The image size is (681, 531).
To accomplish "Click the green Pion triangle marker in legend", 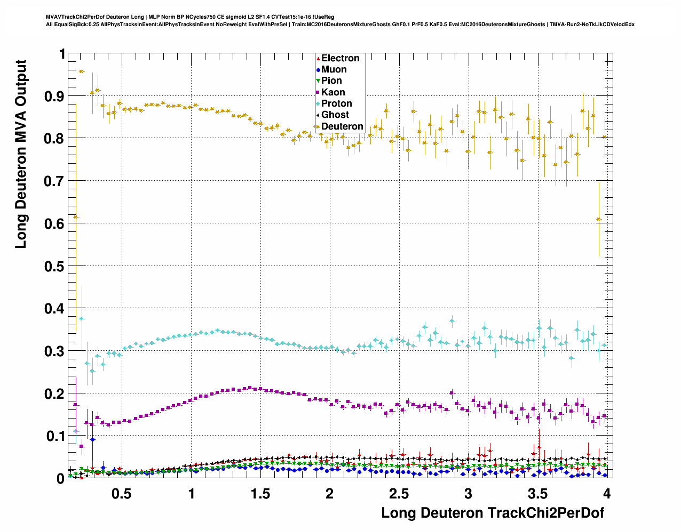I will (x=318, y=81).
